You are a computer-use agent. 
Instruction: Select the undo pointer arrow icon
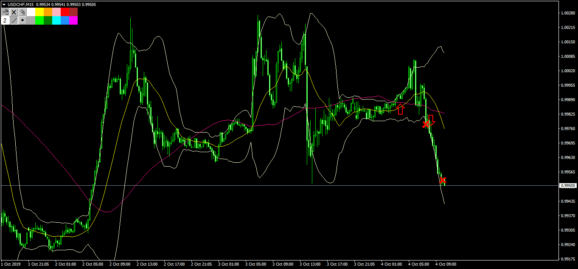[x=22, y=12]
